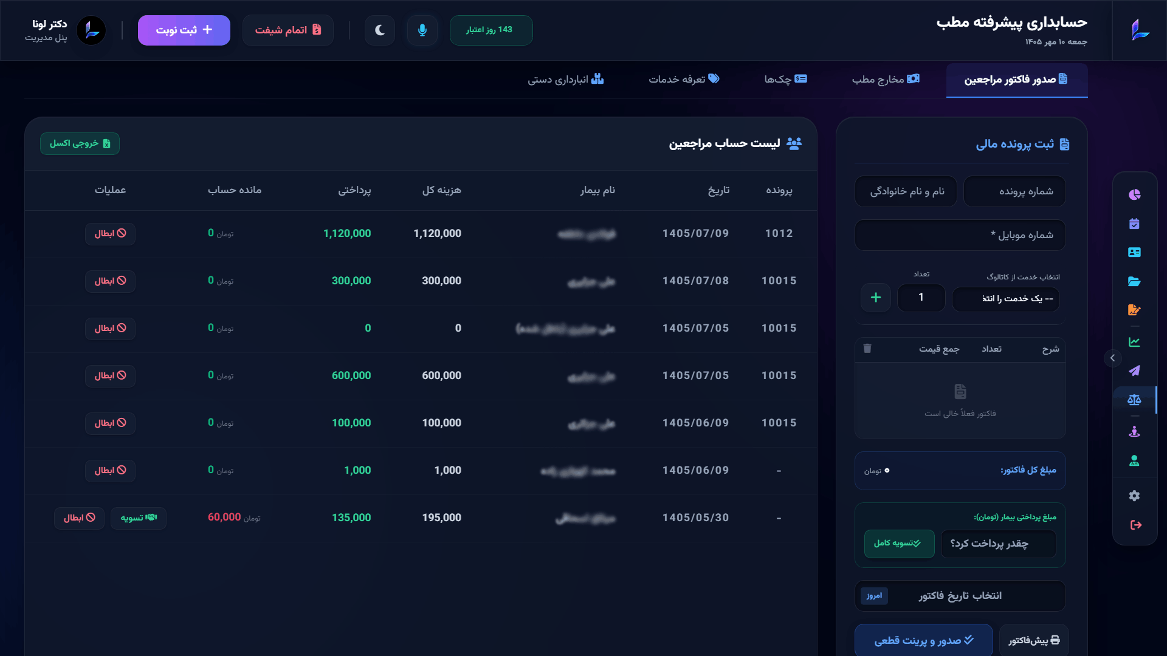The height and width of the screenshot is (656, 1167).
Task: Collapse the sidebar with the chevron arrow
Action: [x=1112, y=358]
